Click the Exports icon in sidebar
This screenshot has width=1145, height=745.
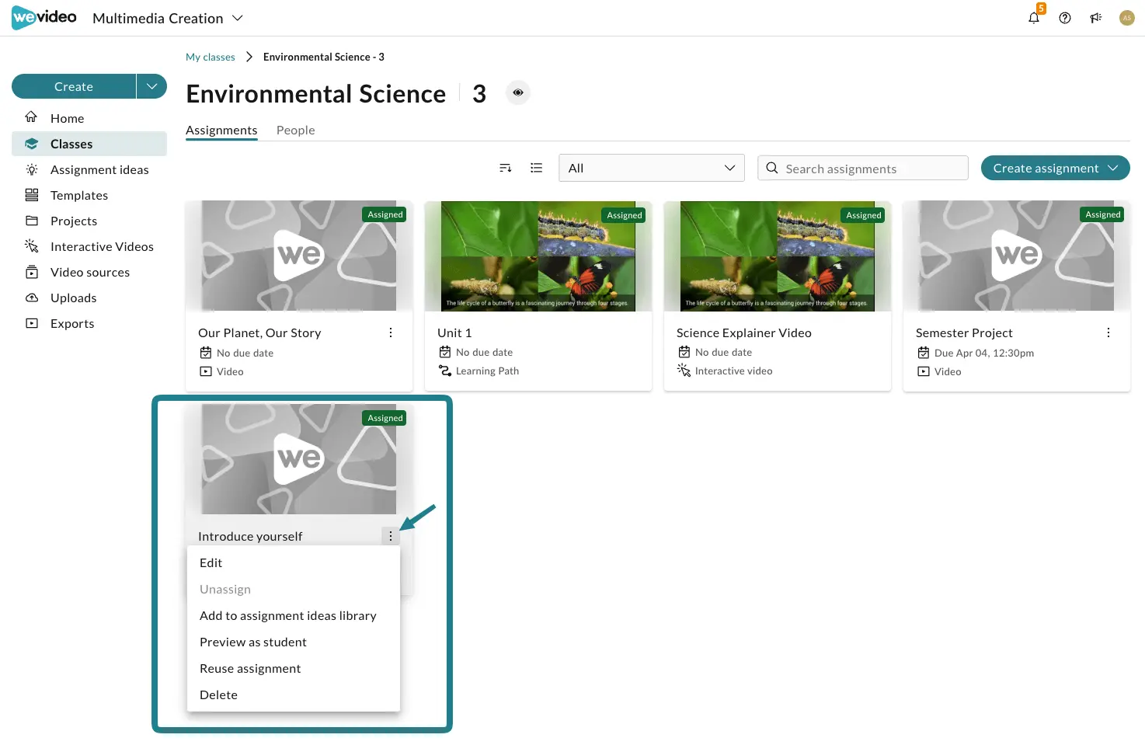pyautogui.click(x=32, y=323)
